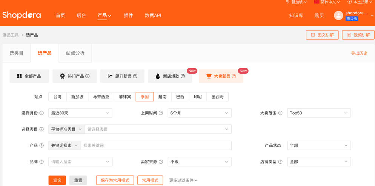Click the currency icon beside 本土货币
Screen dimensions: 375x186
pos(349,2)
